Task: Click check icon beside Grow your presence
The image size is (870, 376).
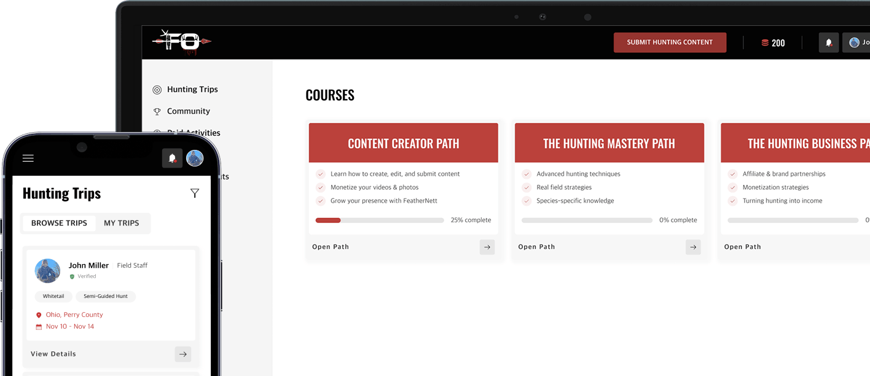Action: point(320,201)
